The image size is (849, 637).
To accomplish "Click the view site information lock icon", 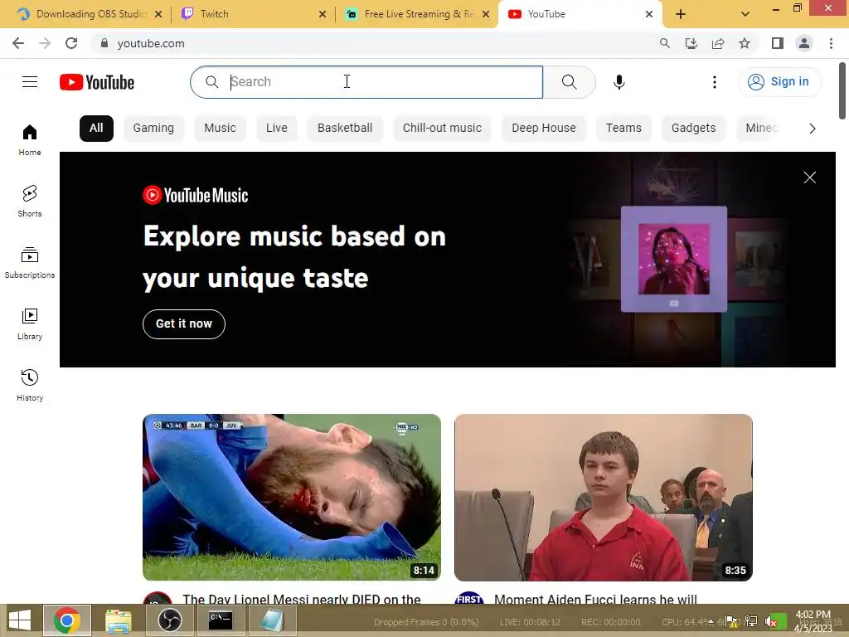I will (x=104, y=43).
